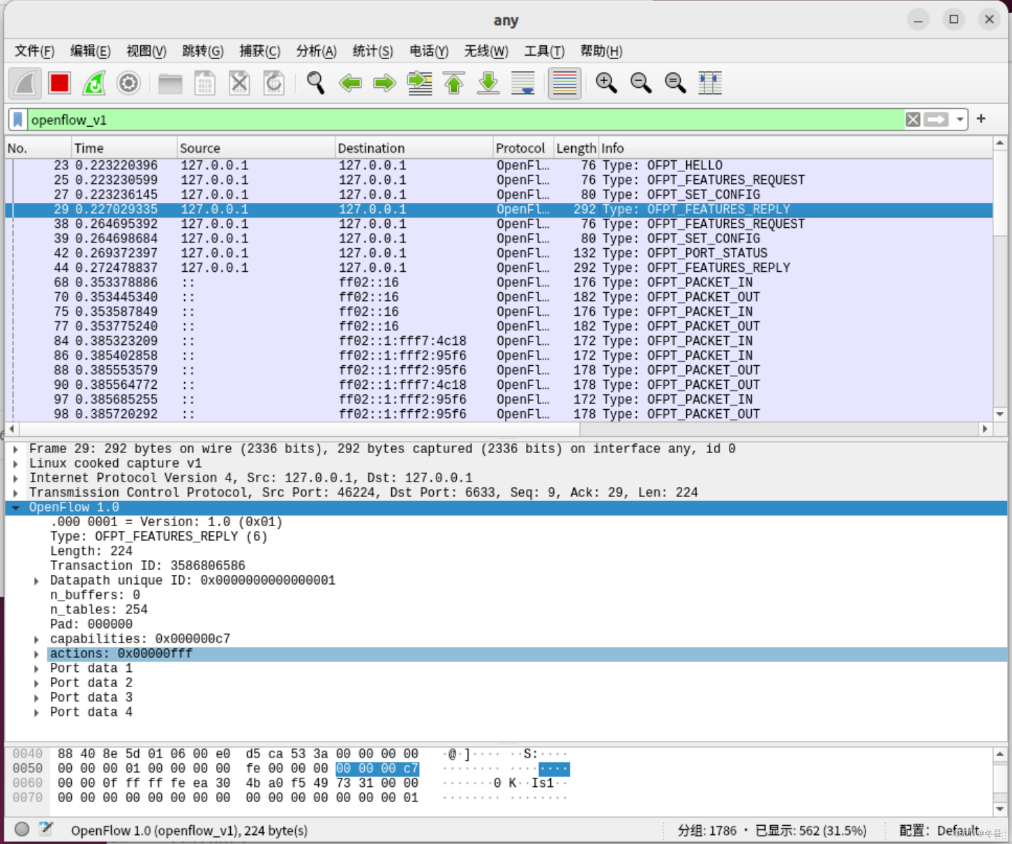Expand Port data 1
1012x844 pixels.
click(36, 669)
